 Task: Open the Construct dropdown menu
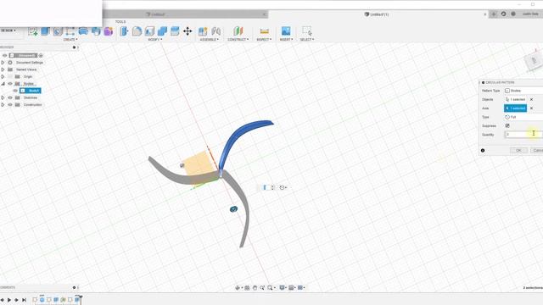[x=238, y=40]
